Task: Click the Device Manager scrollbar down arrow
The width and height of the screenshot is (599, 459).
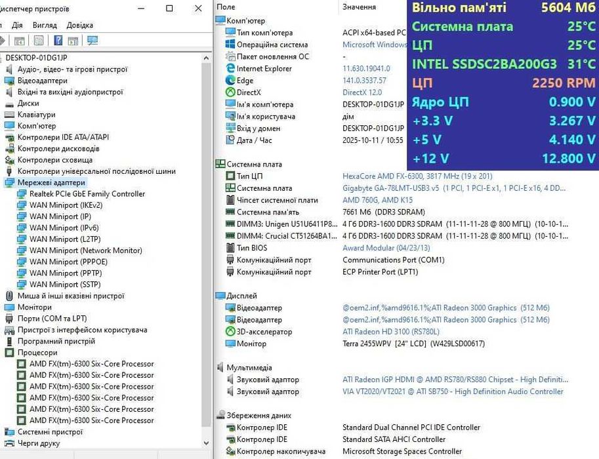Action: tap(206, 443)
